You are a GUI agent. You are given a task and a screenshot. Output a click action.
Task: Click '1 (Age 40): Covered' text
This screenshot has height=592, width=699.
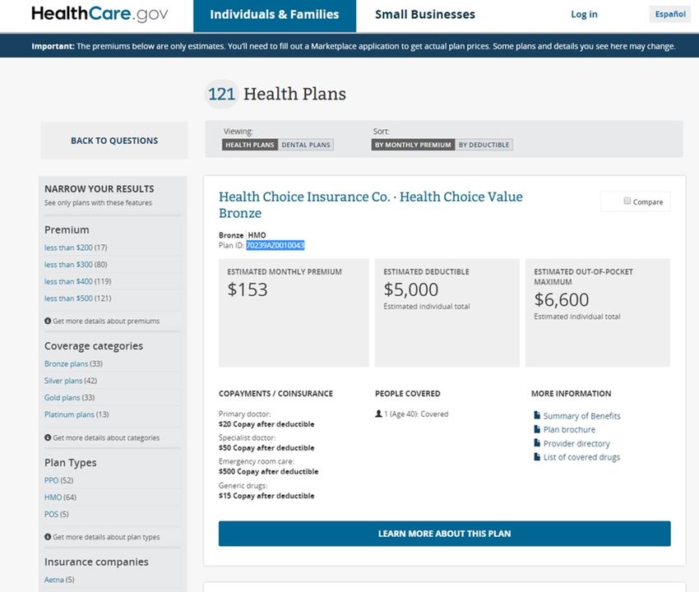point(416,414)
